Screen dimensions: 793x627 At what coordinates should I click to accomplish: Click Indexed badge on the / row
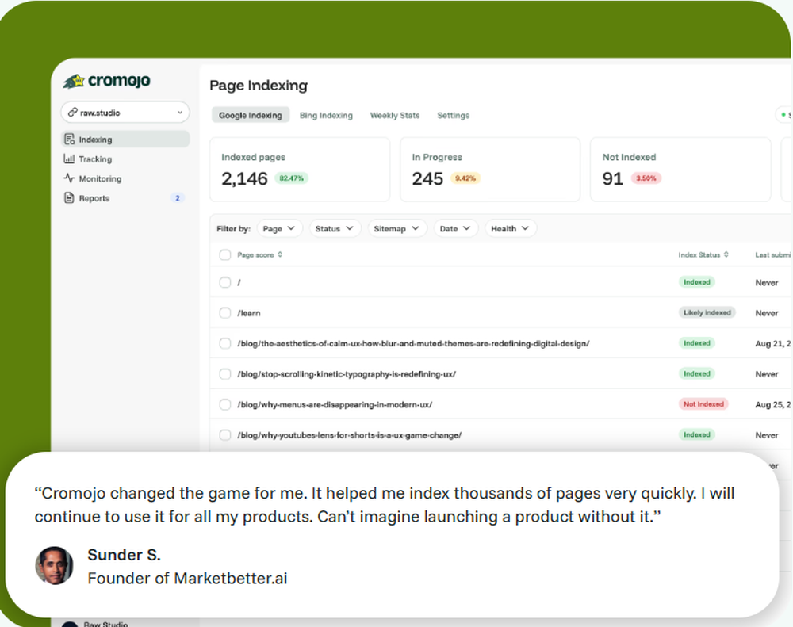697,282
